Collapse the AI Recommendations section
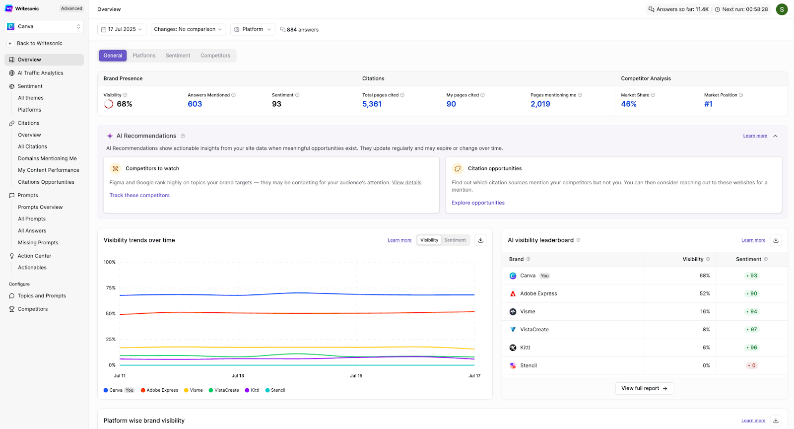The height and width of the screenshot is (429, 794). [x=775, y=136]
